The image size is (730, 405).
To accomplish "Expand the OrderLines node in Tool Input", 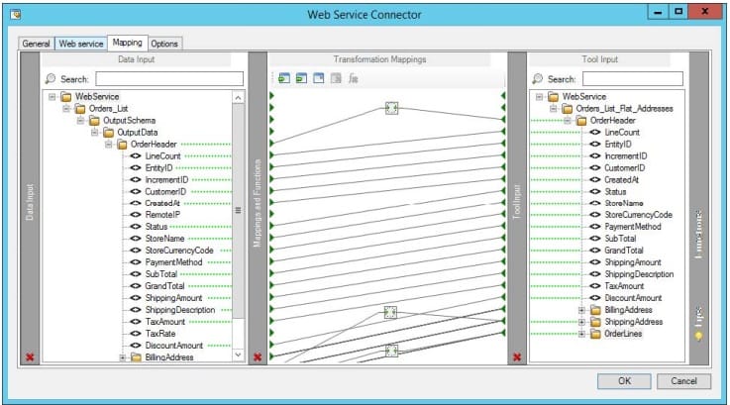I will (581, 334).
